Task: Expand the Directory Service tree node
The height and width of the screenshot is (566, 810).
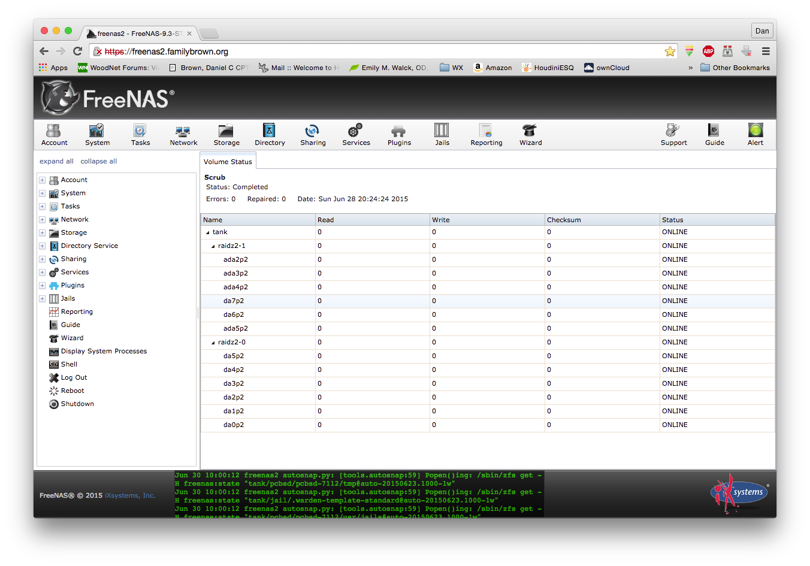Action: (x=43, y=246)
